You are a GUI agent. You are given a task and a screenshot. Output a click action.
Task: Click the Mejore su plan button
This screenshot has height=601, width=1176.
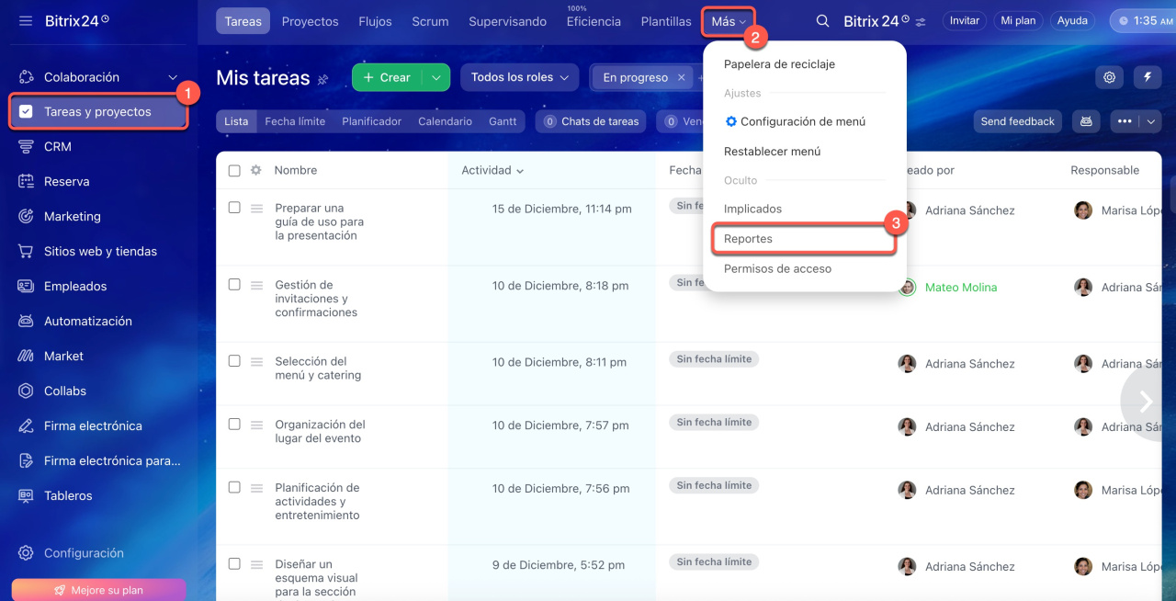(x=98, y=590)
